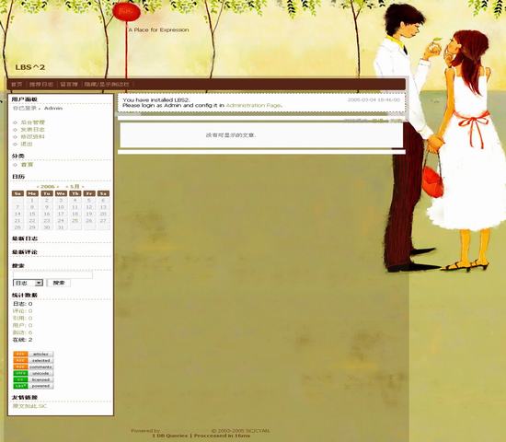The height and width of the screenshot is (442, 506).
Task: Click the 首页 navigation item
Action: pos(17,85)
